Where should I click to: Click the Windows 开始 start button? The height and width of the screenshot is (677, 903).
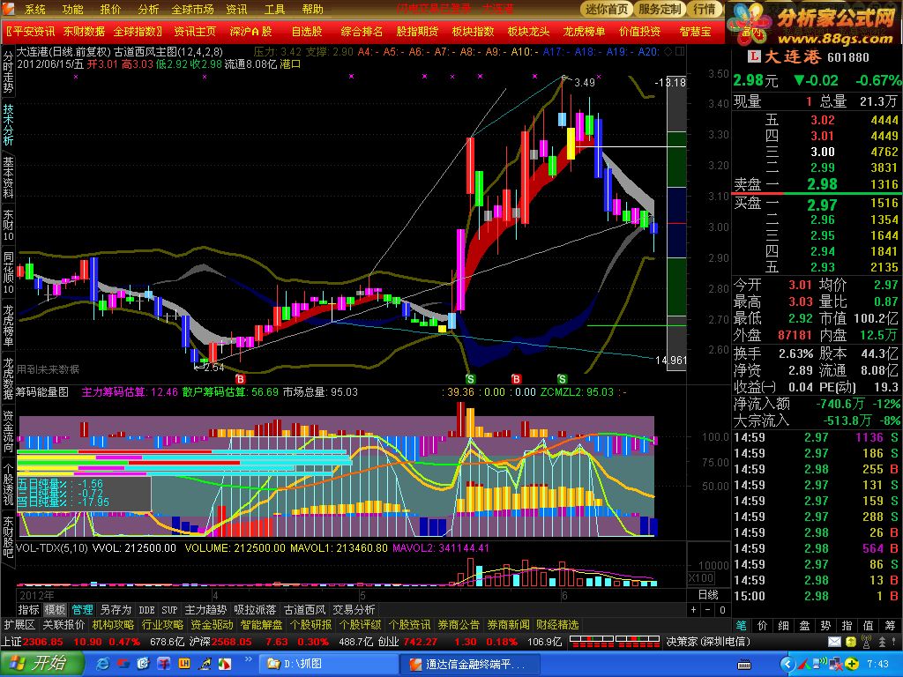click(x=41, y=663)
